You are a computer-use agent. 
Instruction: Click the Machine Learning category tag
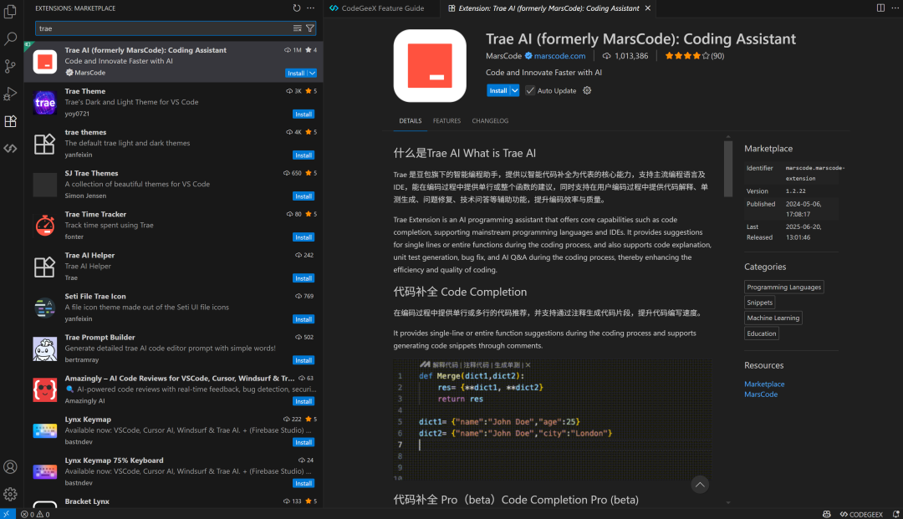click(x=773, y=318)
